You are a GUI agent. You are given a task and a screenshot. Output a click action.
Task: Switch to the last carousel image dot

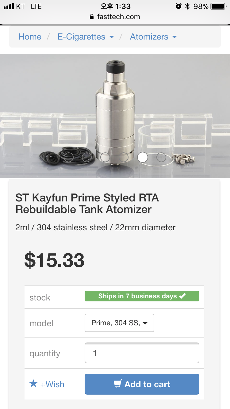pyautogui.click(x=161, y=157)
